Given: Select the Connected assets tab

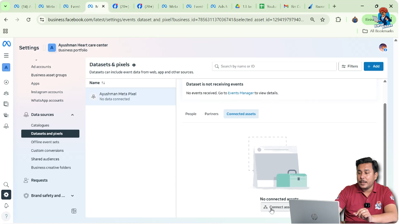Looking at the screenshot, I should coord(241,114).
